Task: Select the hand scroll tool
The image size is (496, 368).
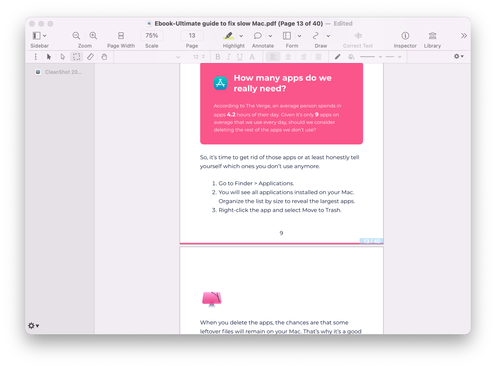Action: point(104,57)
